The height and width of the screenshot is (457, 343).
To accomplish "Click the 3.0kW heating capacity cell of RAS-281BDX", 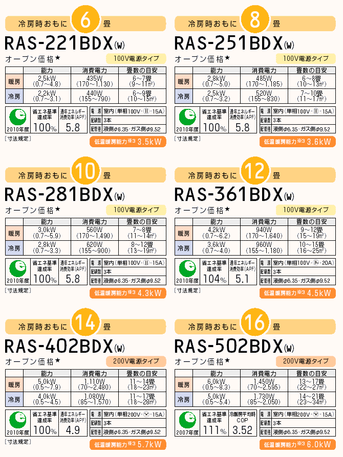I will coord(47,233).
